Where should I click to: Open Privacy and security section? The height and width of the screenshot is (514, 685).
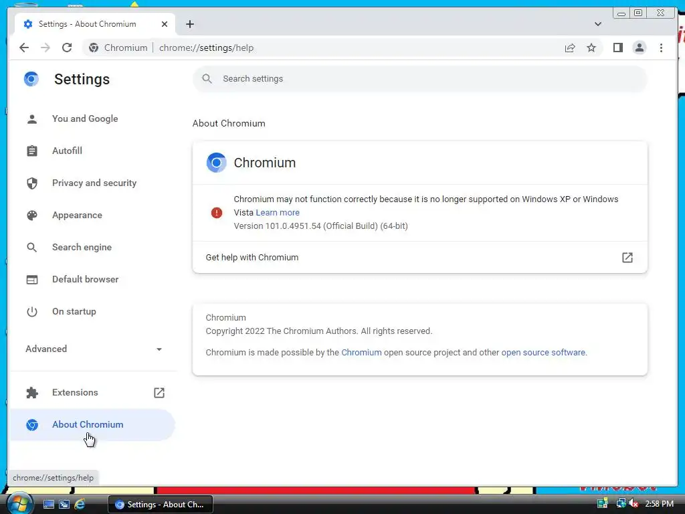click(x=92, y=183)
